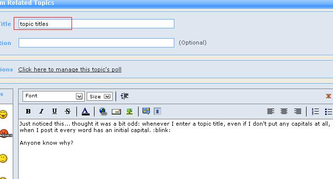Align text left
333x179 pixels.
click(x=270, y=112)
